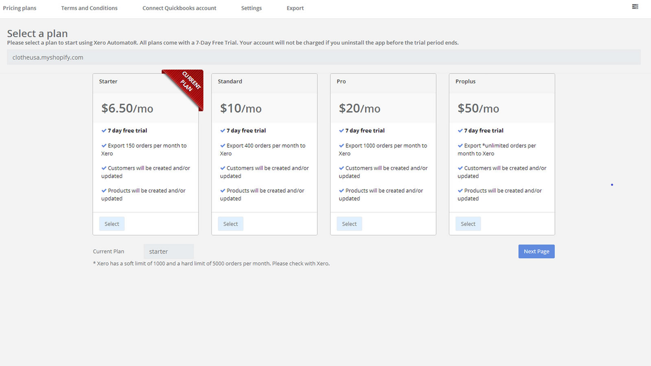
Task: Open the hamburger menu icon at top right
Action: click(635, 7)
